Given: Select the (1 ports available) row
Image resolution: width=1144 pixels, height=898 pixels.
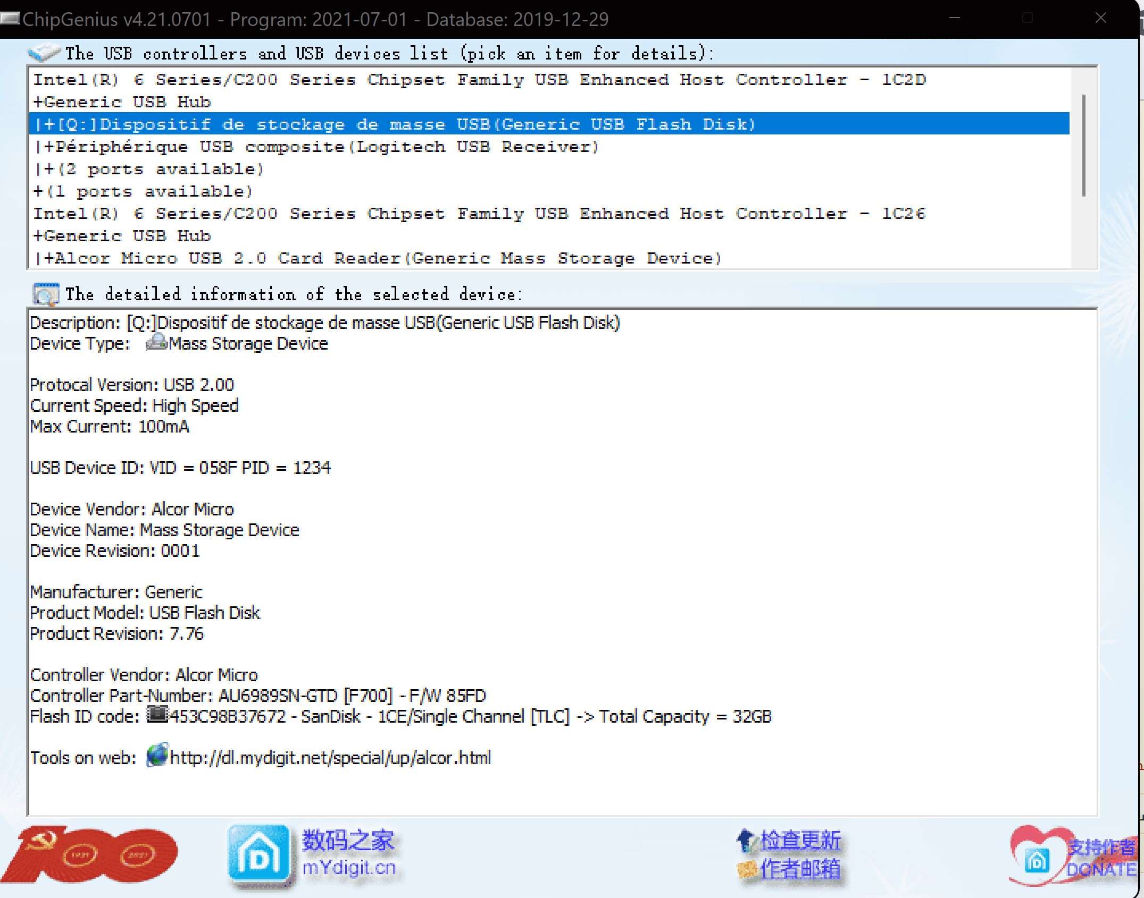Looking at the screenshot, I should coord(549,191).
